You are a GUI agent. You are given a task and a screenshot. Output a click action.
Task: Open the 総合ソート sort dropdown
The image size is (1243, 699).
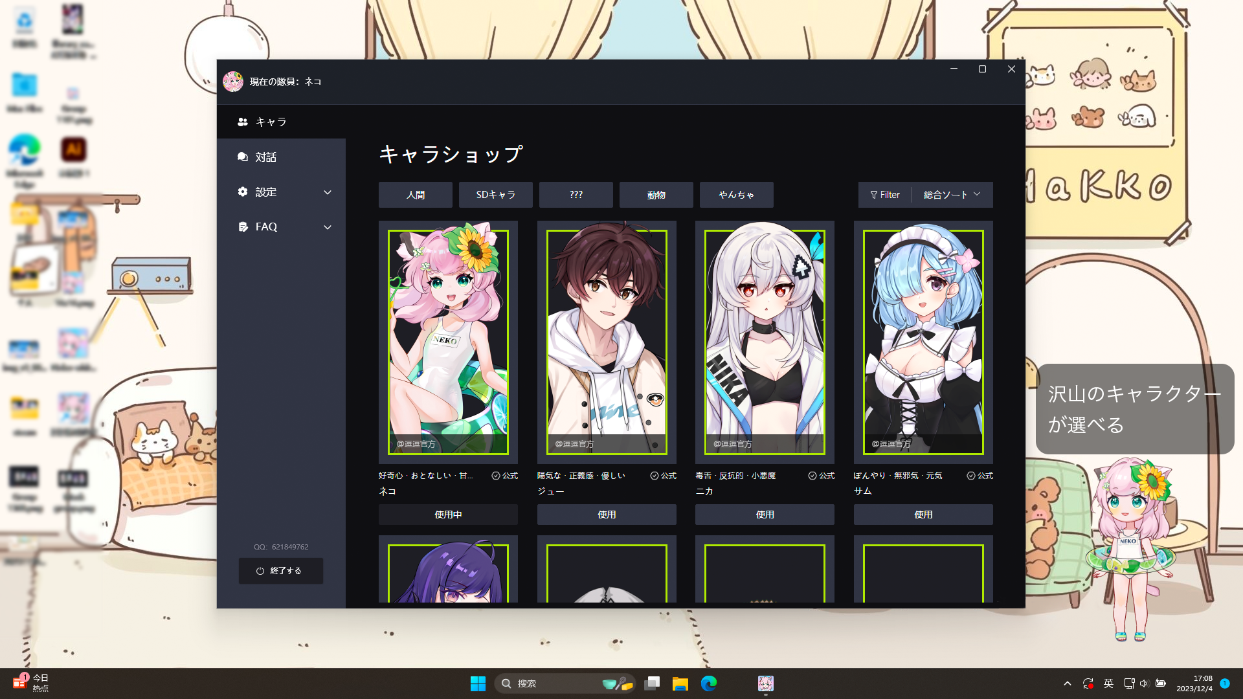952,195
